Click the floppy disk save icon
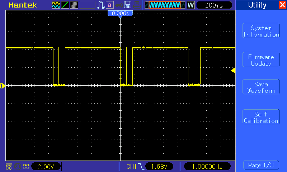Screen dimensions: 287x172 pyautogui.click(x=128, y=5)
